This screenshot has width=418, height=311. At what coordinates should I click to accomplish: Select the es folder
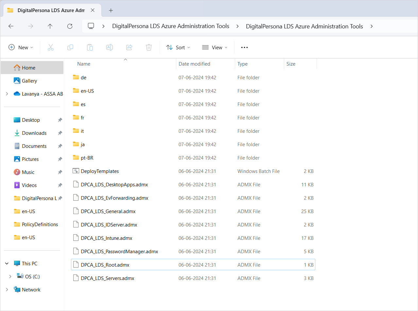coord(193,104)
